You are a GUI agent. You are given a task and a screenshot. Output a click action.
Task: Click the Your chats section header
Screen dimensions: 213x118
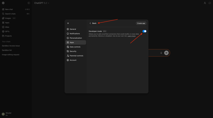pos(6,42)
